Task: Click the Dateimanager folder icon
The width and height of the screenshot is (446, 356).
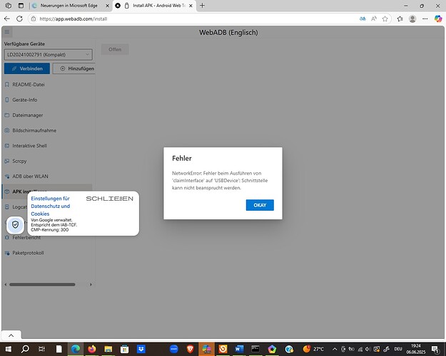Action: point(7,115)
